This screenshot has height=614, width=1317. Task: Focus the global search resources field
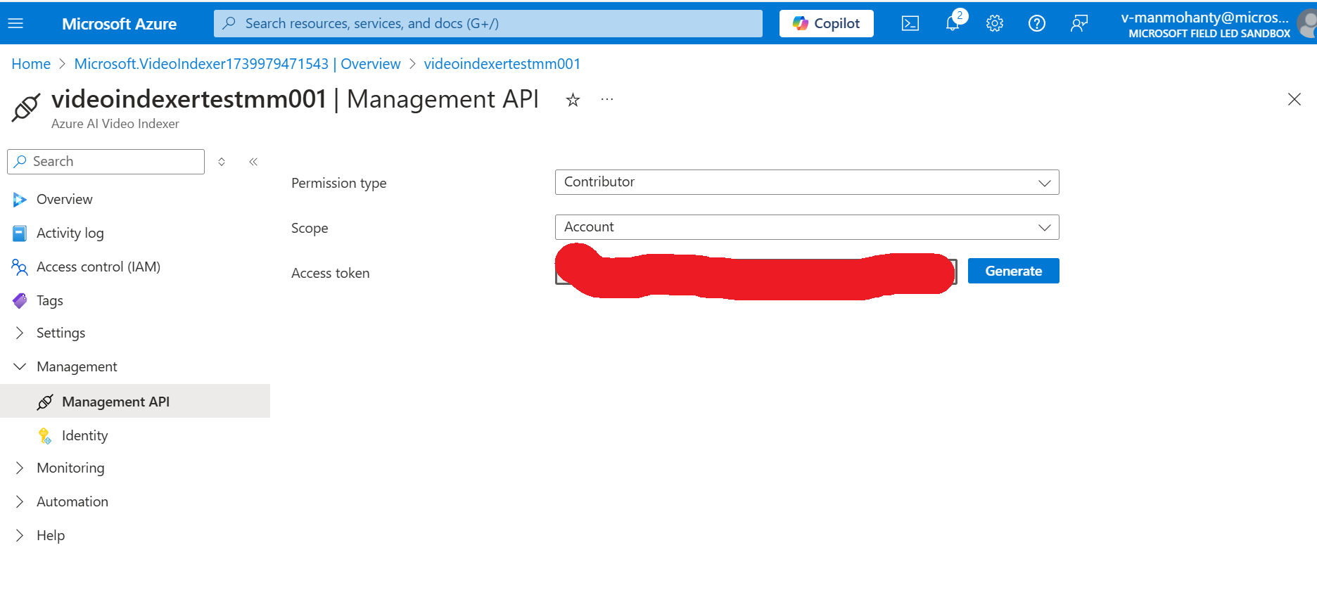[488, 23]
